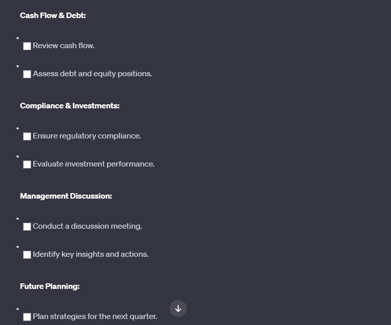Check the Conduct a discussion meeting box
This screenshot has width=391, height=325.
(27, 227)
